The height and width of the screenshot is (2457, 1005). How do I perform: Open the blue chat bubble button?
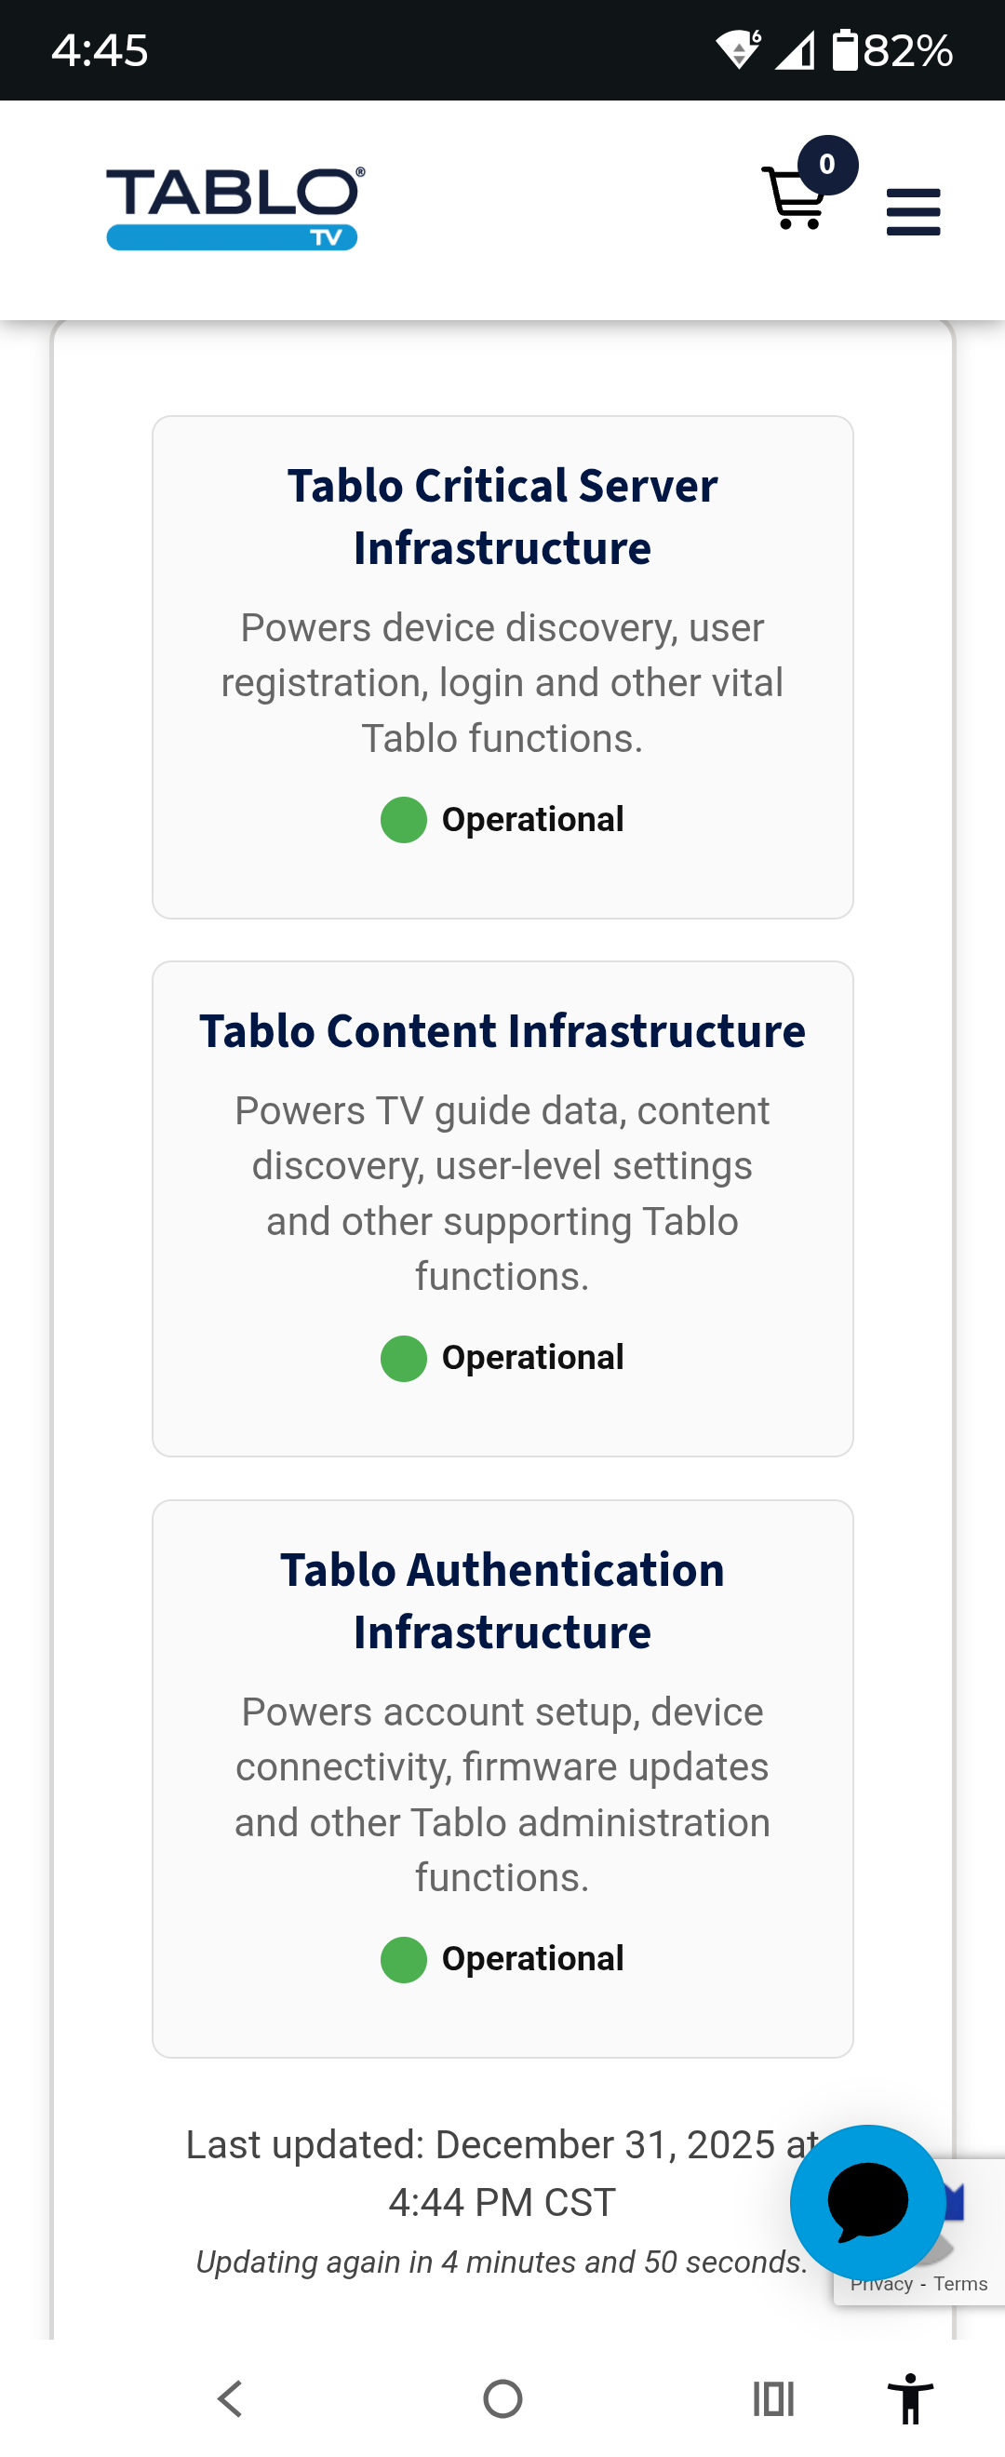(x=866, y=2201)
